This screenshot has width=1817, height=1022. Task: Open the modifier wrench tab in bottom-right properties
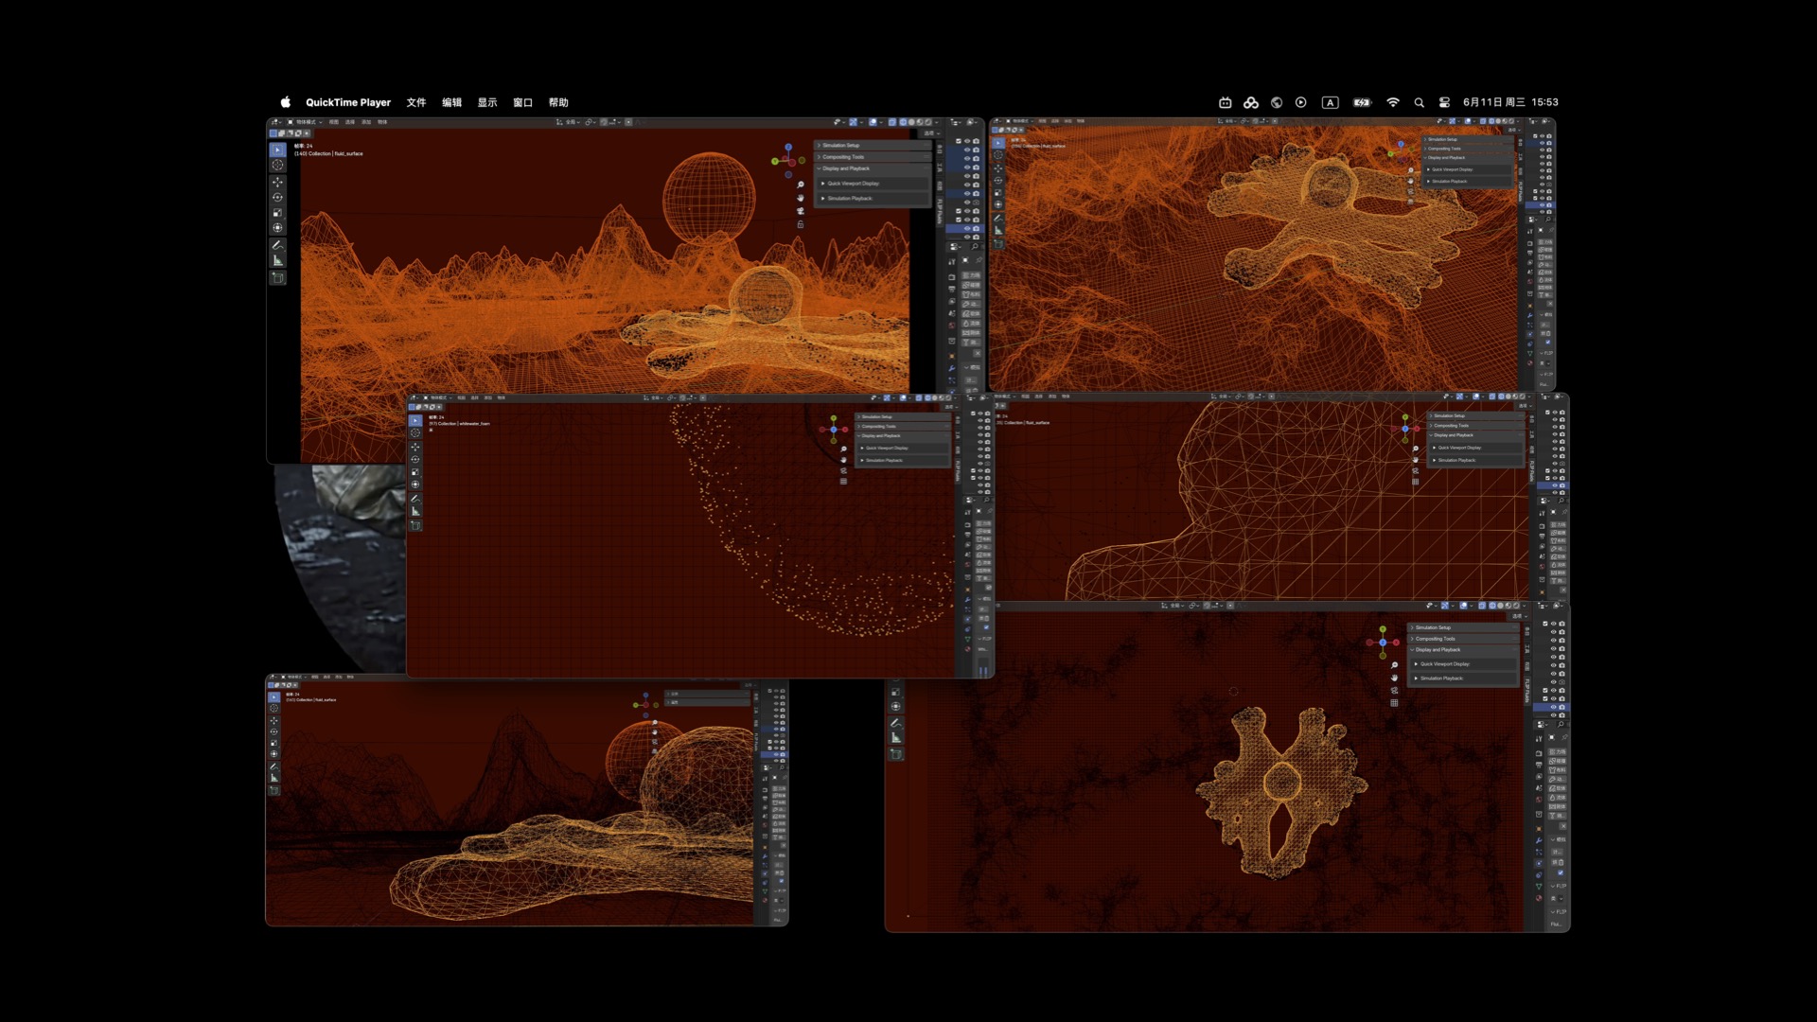(1539, 840)
